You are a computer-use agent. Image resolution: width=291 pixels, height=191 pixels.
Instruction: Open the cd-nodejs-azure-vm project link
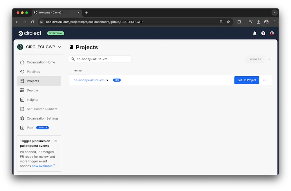click(89, 80)
